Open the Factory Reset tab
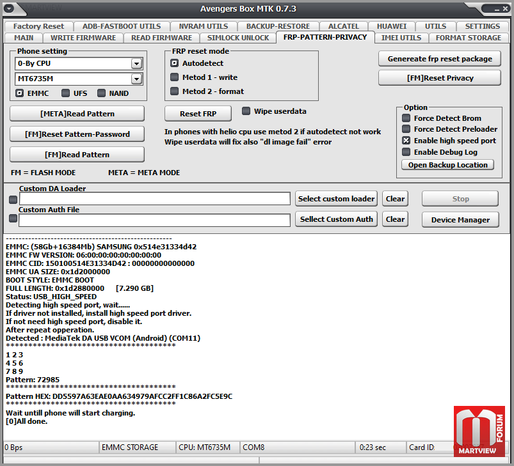The height and width of the screenshot is (466, 514). [38, 26]
